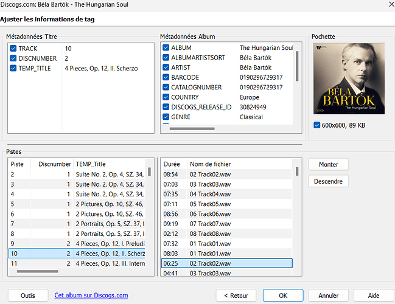The image size is (395, 304).
Task: Uncheck the BARCODE album field
Action: (x=166, y=77)
